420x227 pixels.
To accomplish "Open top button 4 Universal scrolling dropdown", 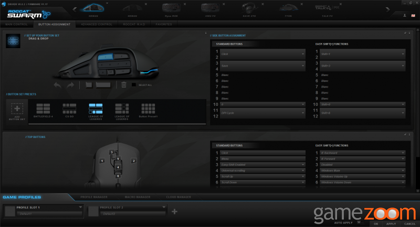I will click(262, 170).
